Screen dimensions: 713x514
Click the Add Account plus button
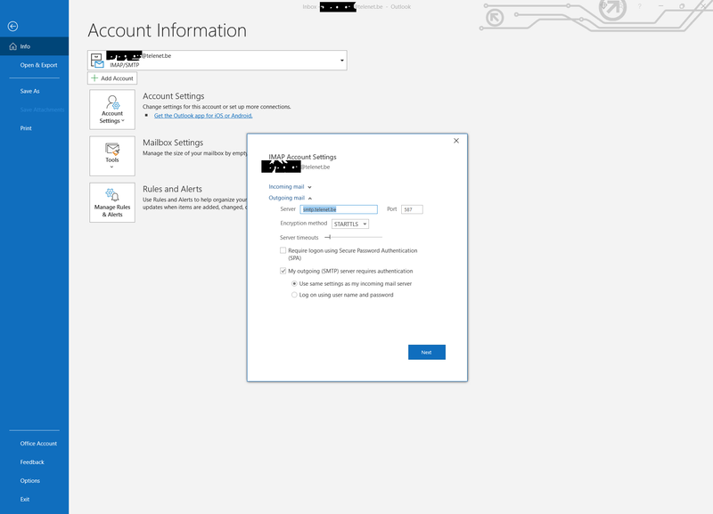coord(112,78)
